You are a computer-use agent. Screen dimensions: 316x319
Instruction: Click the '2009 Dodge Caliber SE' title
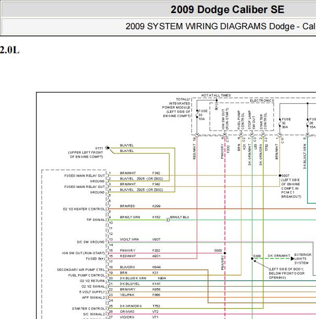[x=227, y=9]
